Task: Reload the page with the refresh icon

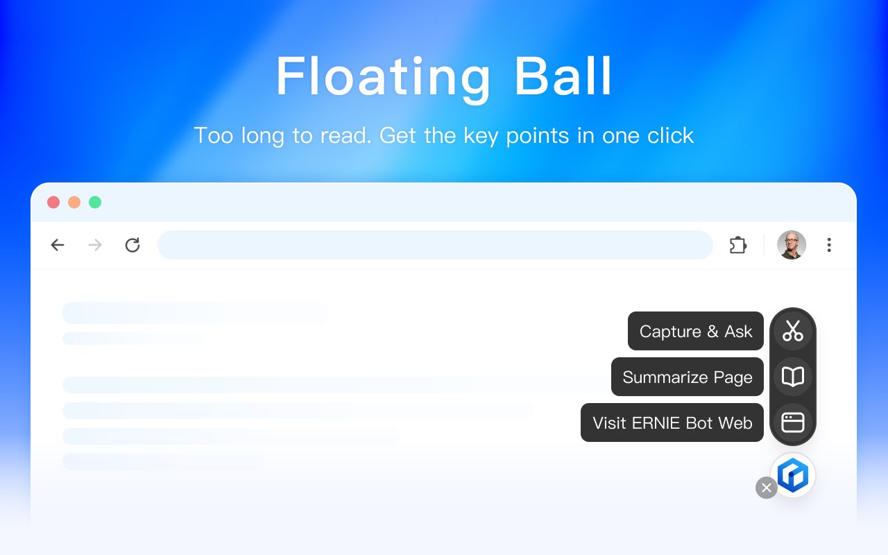Action: (x=133, y=245)
